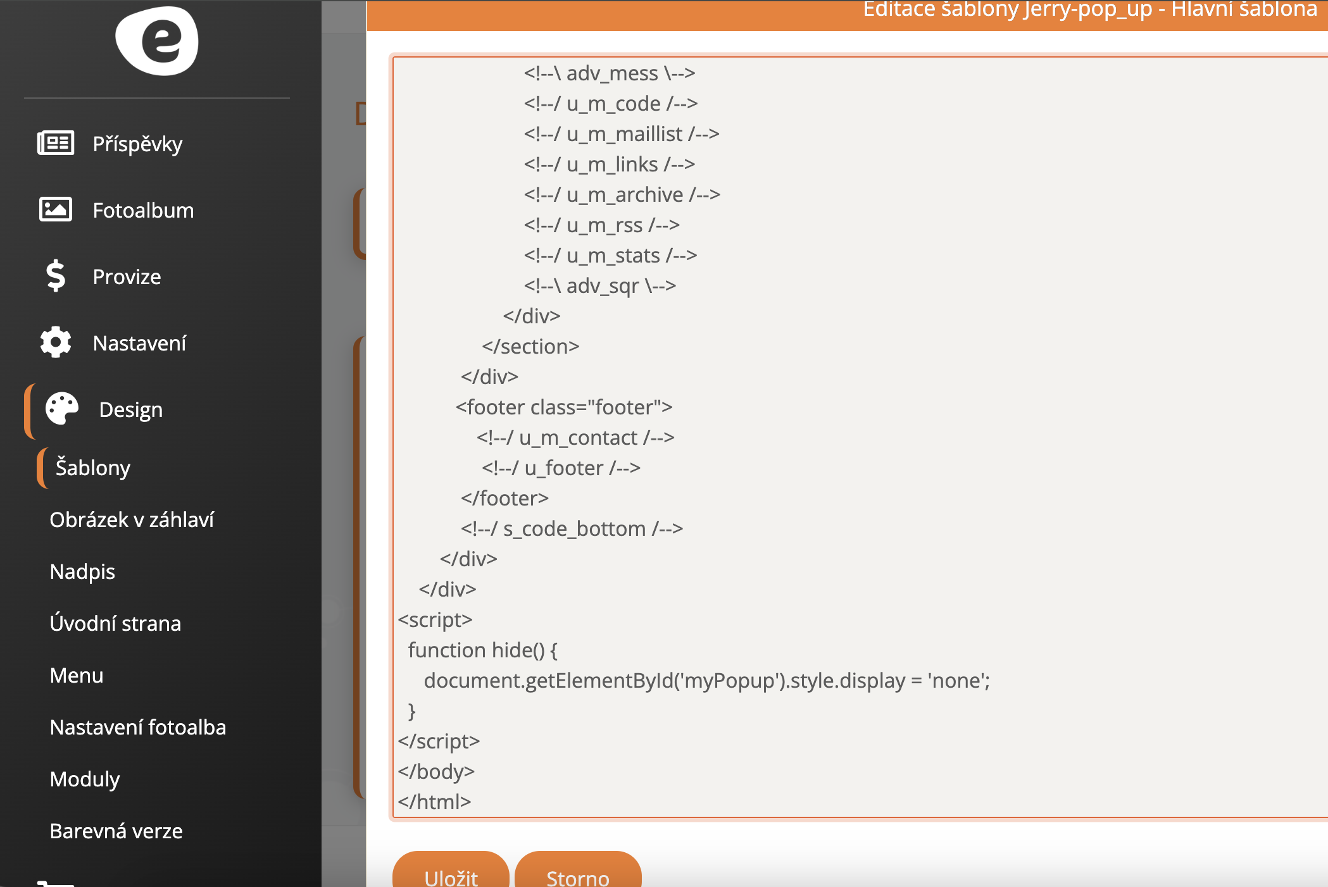Click the Příspěvky newspaper icon
Image resolution: width=1328 pixels, height=887 pixels.
pos(56,144)
